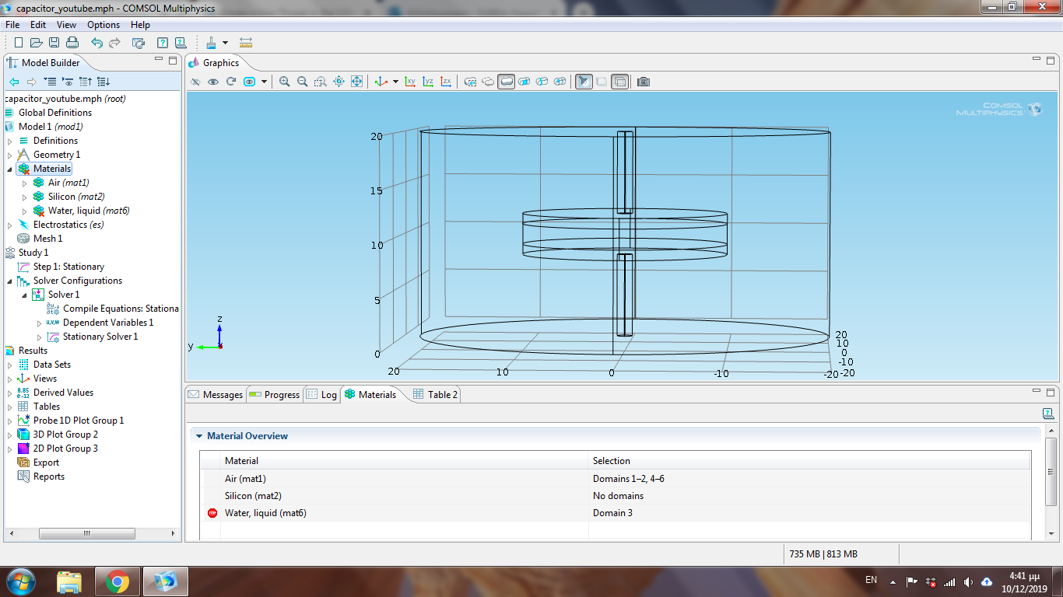Screen dimensions: 1063x597
Task: Click the Zoom Extents icon
Action: (x=356, y=82)
